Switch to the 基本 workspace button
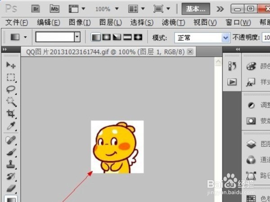 pos(196,9)
